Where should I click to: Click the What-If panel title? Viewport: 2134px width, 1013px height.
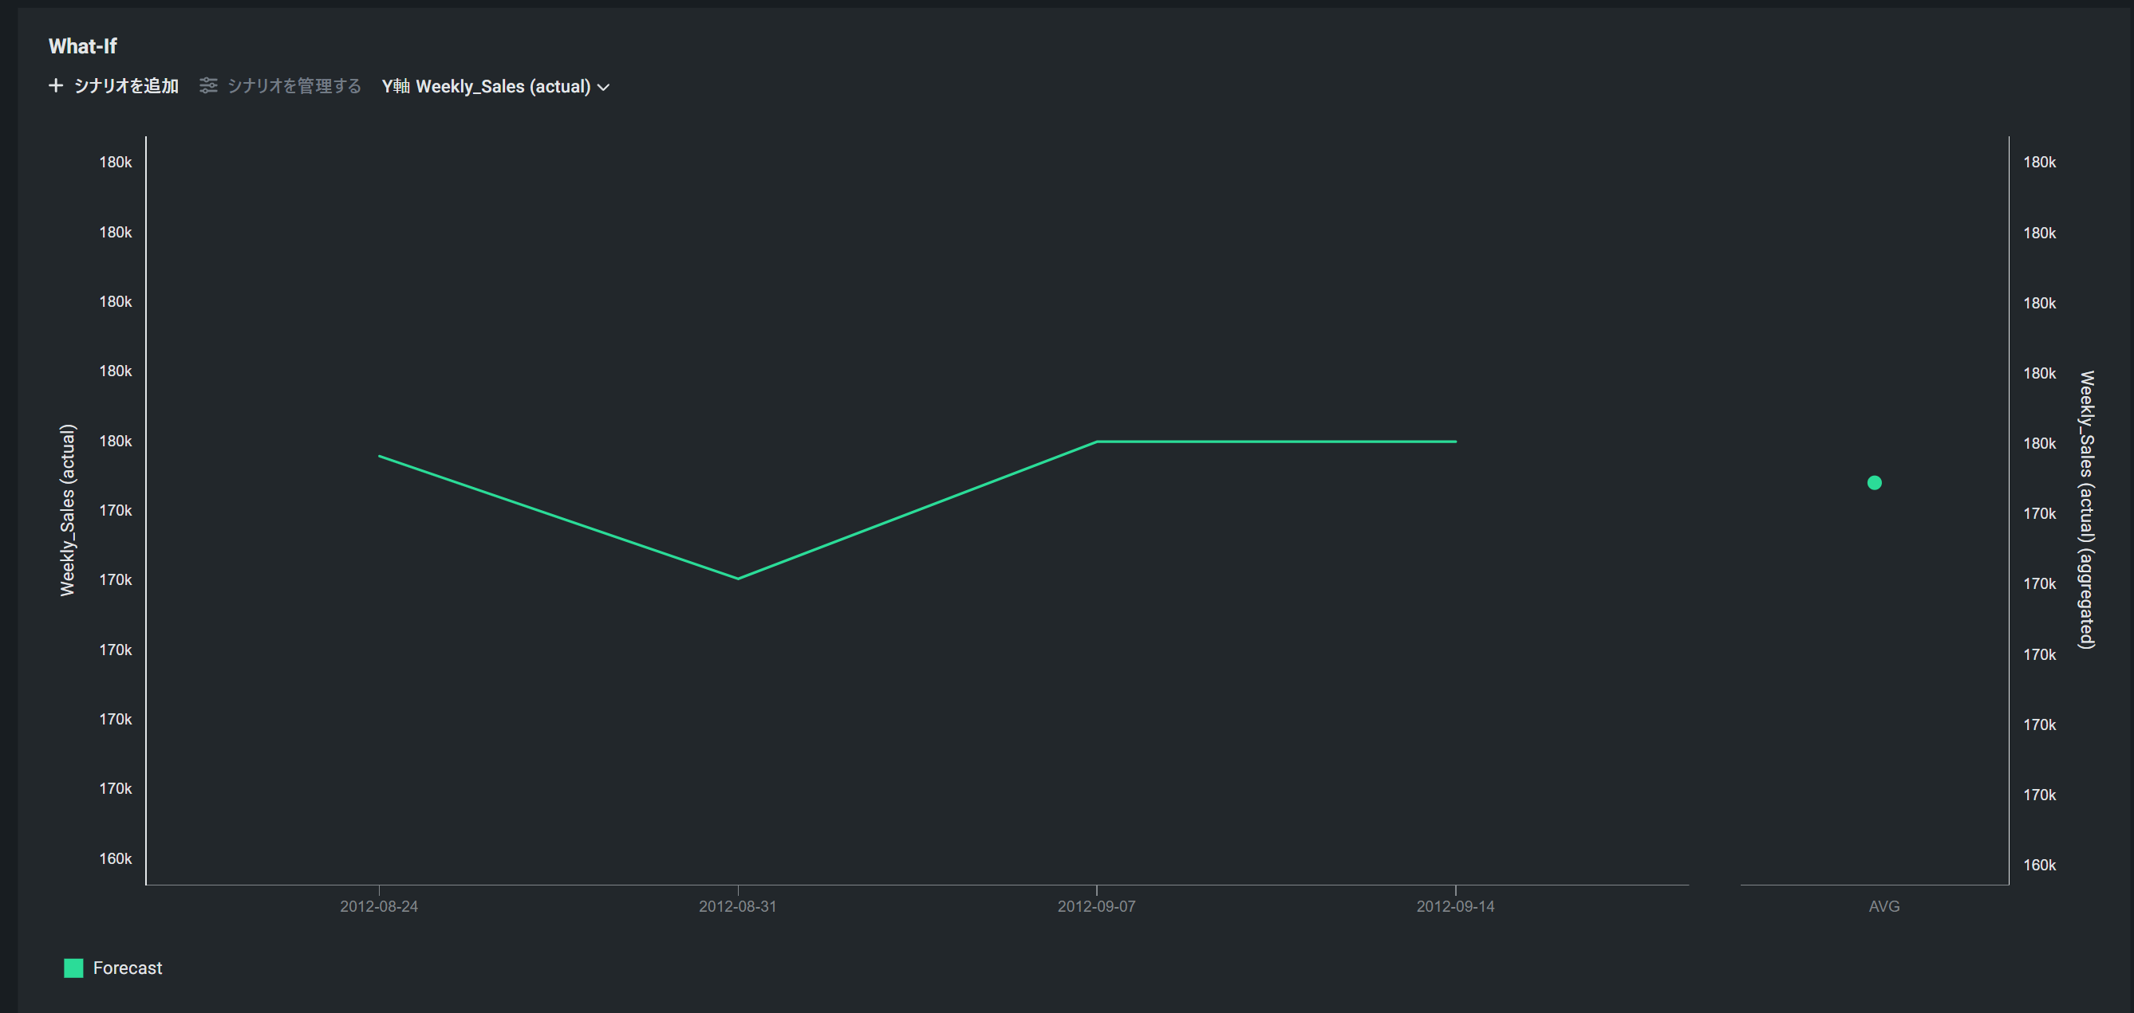(x=83, y=46)
